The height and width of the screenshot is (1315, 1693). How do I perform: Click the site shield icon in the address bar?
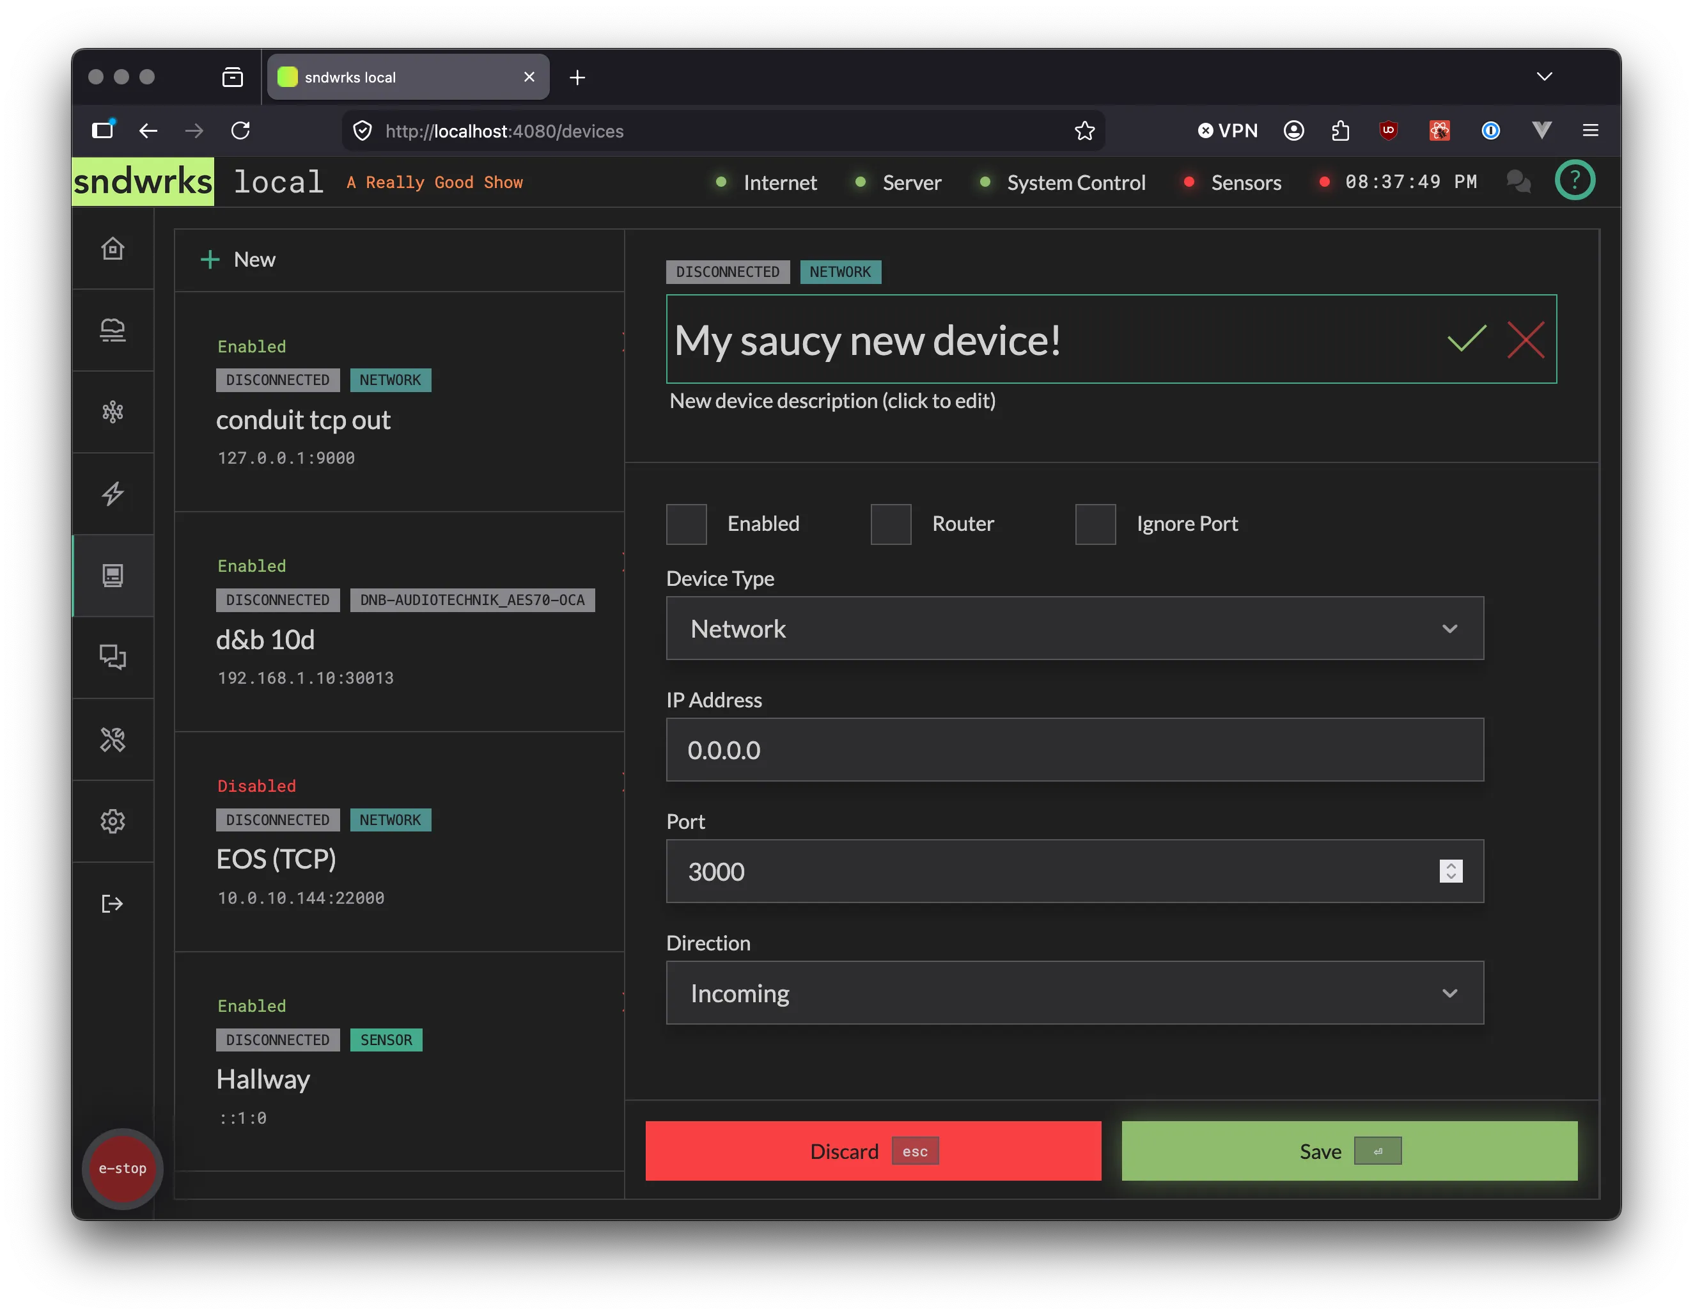tap(362, 130)
